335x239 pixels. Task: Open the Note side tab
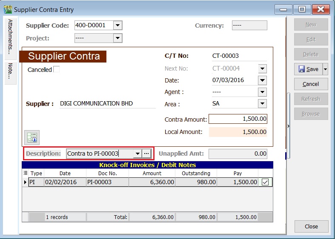click(10, 72)
